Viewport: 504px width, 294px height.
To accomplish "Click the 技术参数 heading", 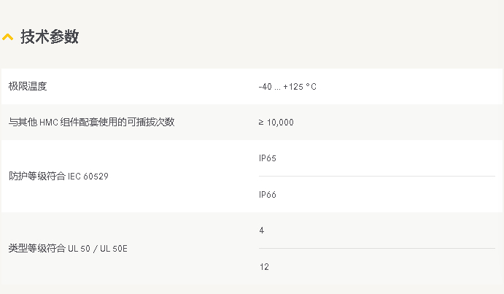I will (50, 36).
